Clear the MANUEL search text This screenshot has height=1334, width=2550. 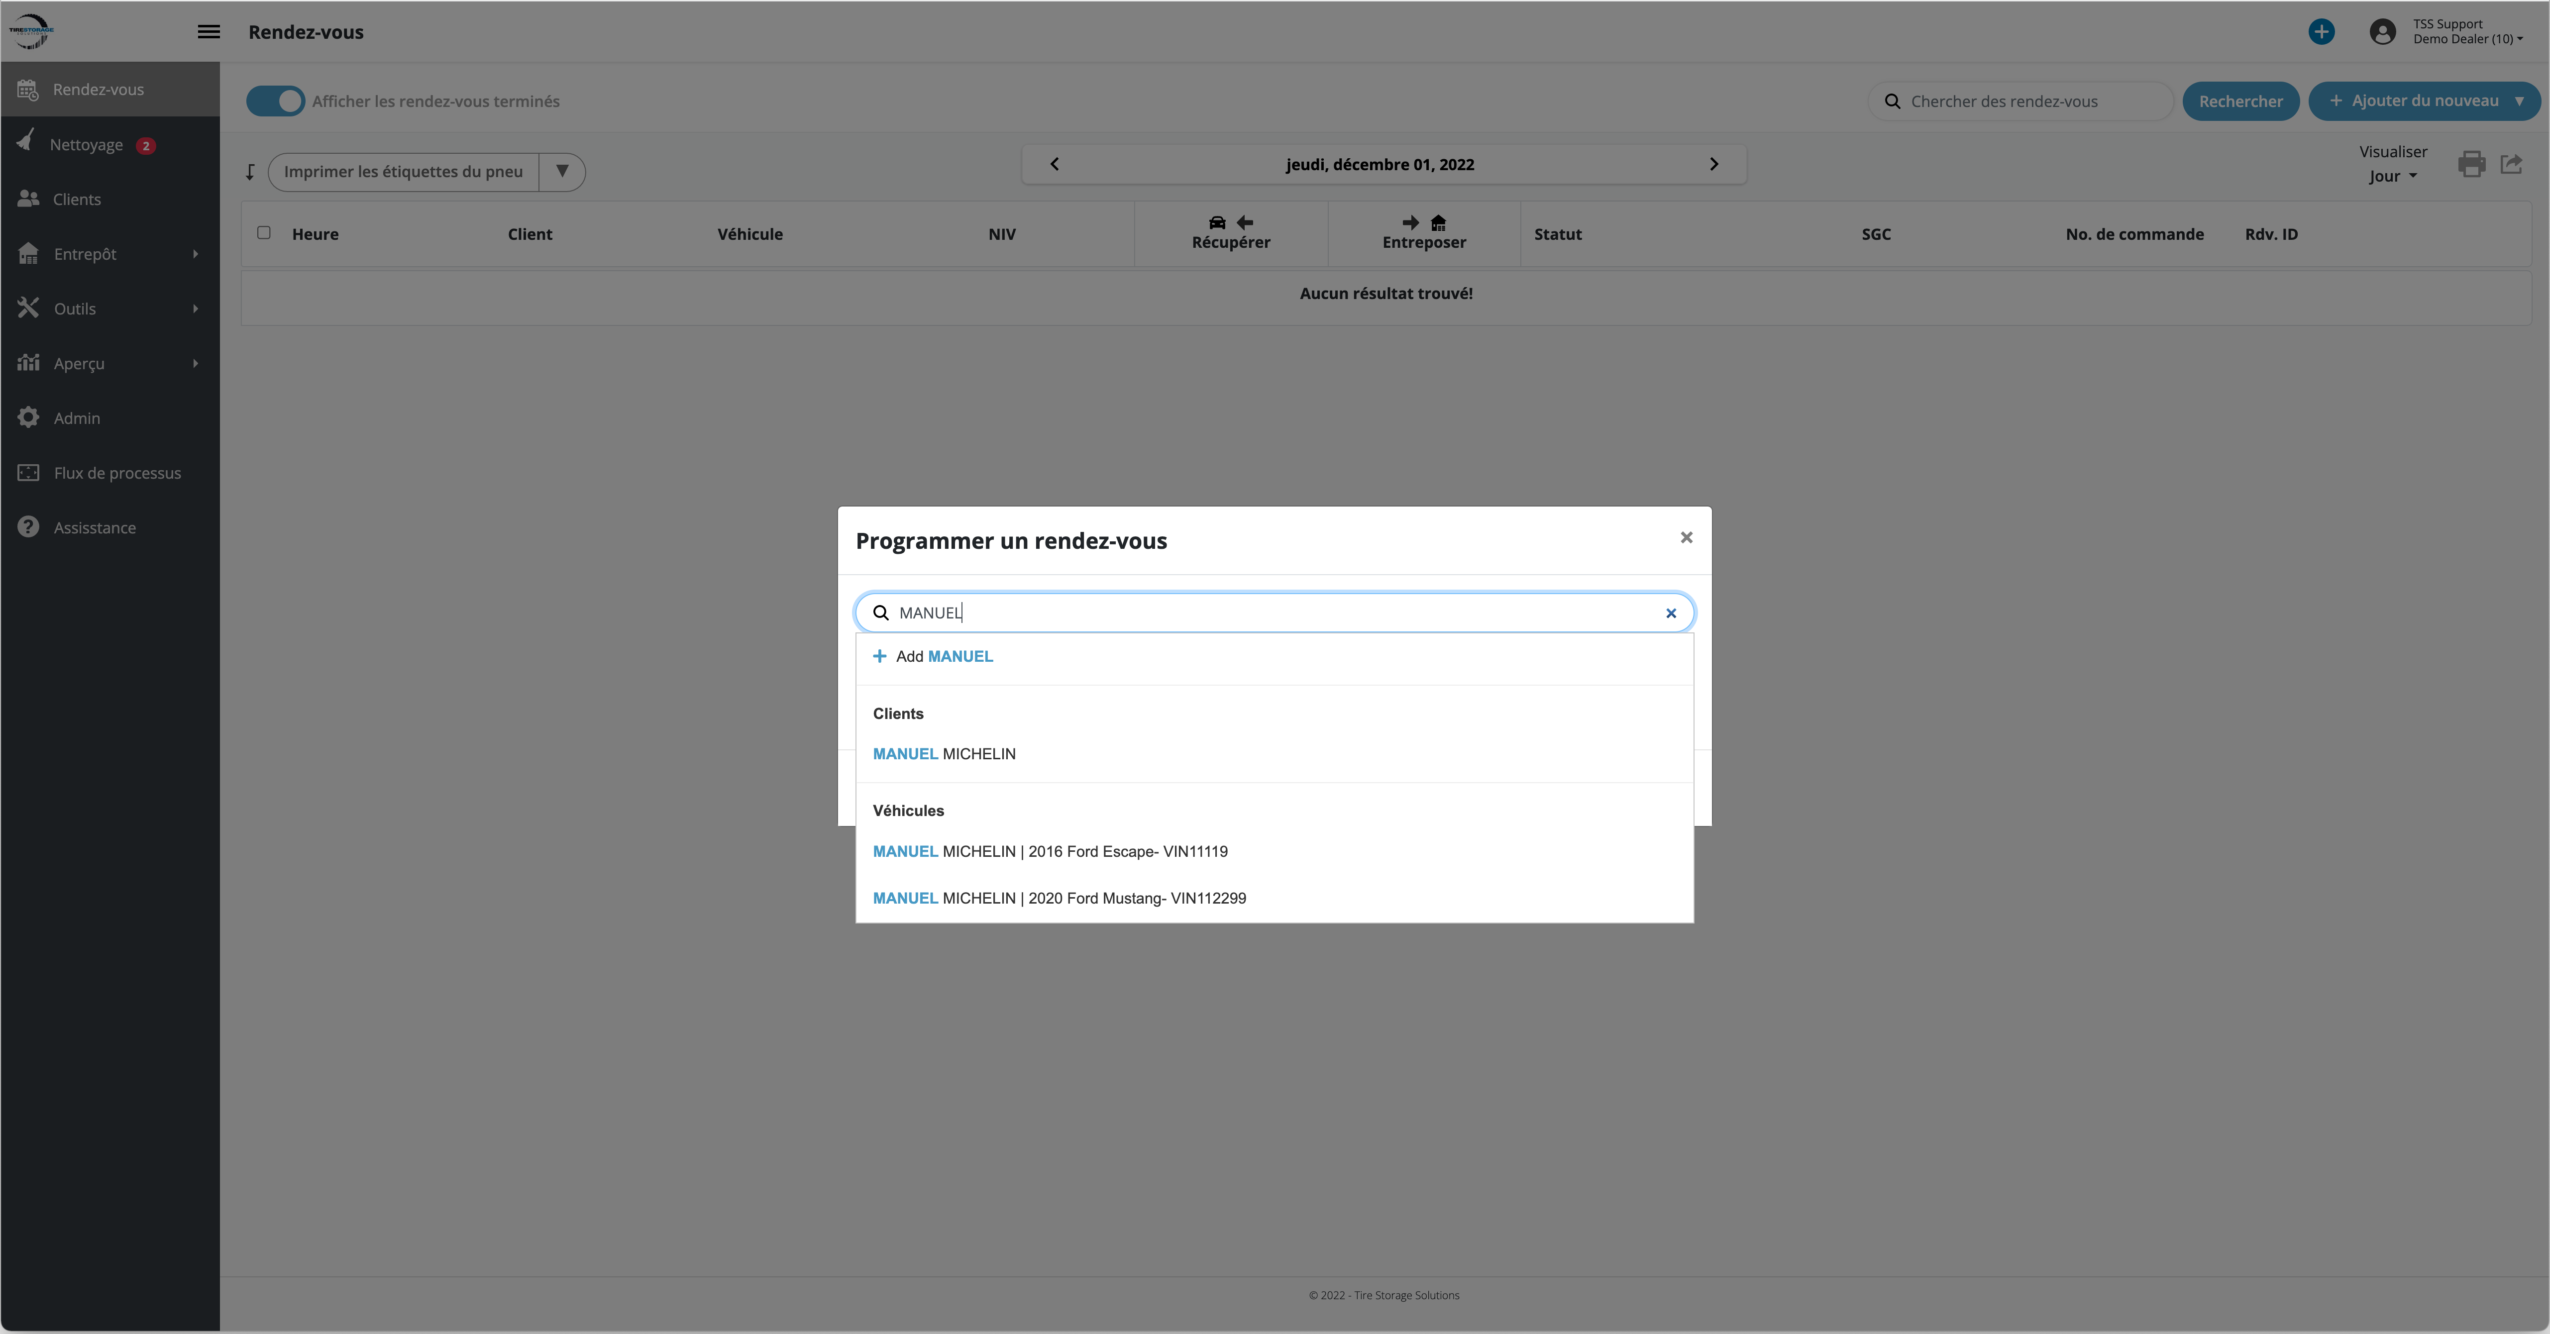1671,614
